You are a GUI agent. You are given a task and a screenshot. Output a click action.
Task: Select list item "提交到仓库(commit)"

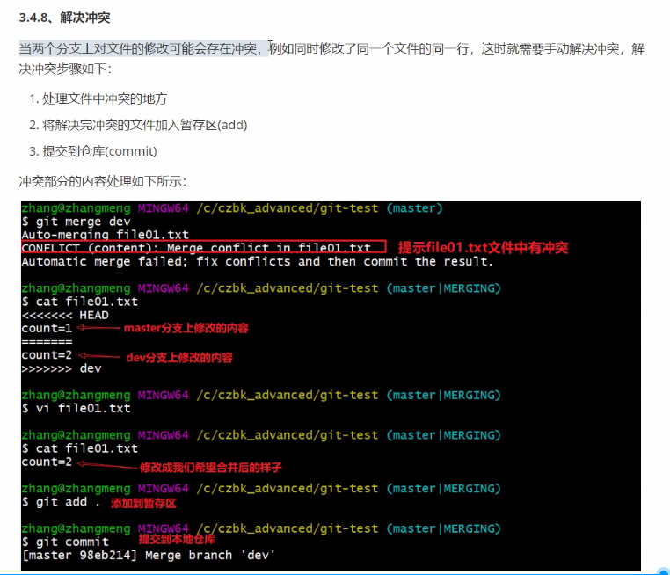99,151
